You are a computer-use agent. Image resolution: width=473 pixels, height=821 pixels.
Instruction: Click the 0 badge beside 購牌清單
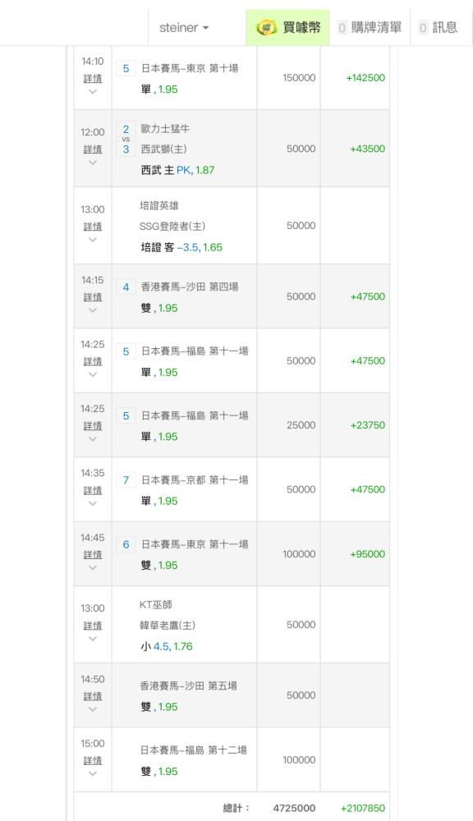342,28
